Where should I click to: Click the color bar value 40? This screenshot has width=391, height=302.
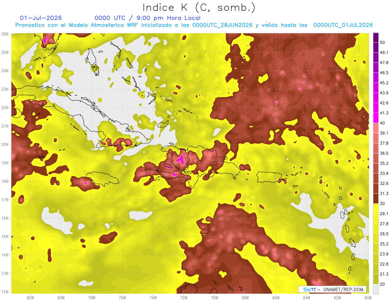pos(383,123)
